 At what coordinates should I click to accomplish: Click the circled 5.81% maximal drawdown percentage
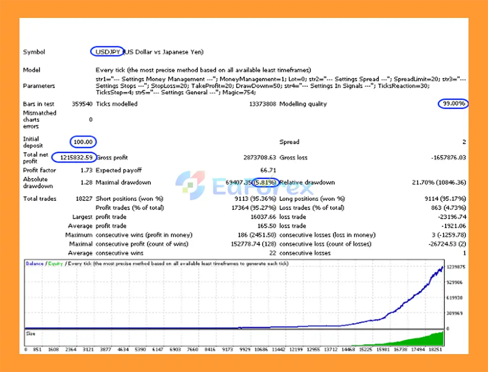point(265,182)
